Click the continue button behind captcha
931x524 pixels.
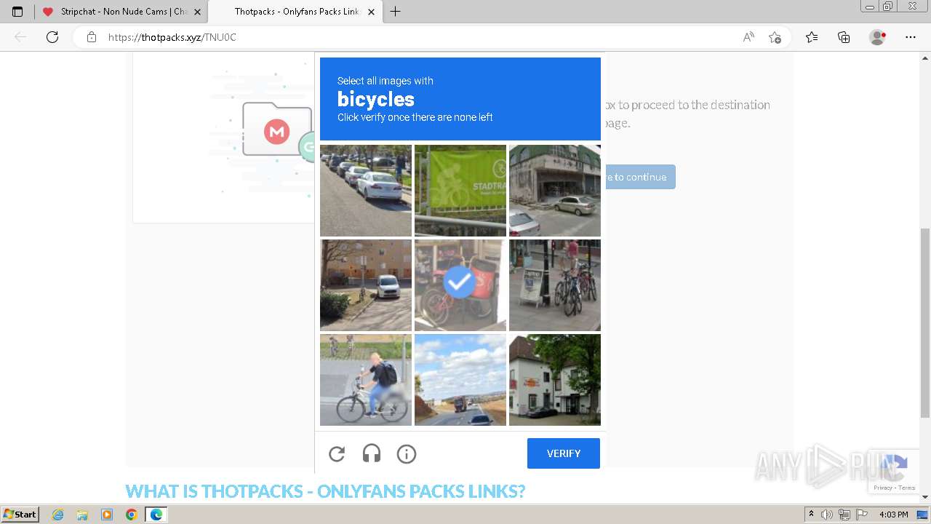(x=639, y=177)
